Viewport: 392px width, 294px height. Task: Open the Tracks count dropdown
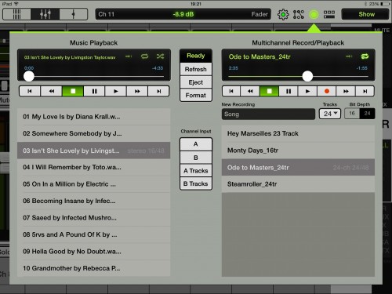(330, 114)
